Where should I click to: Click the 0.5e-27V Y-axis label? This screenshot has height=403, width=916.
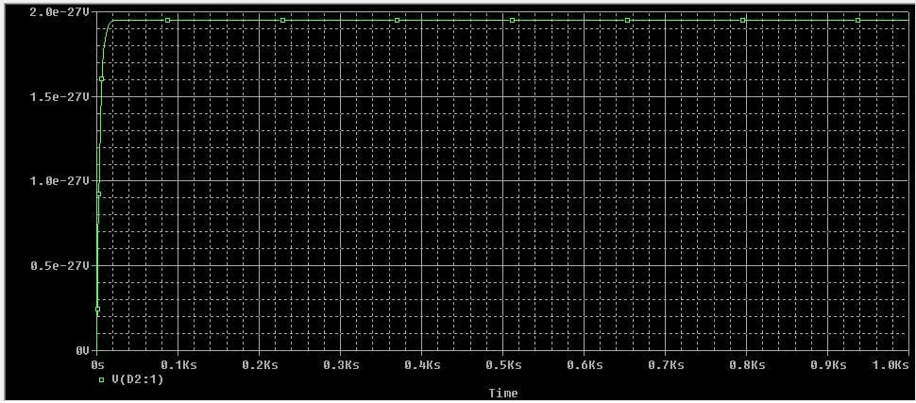pos(59,266)
